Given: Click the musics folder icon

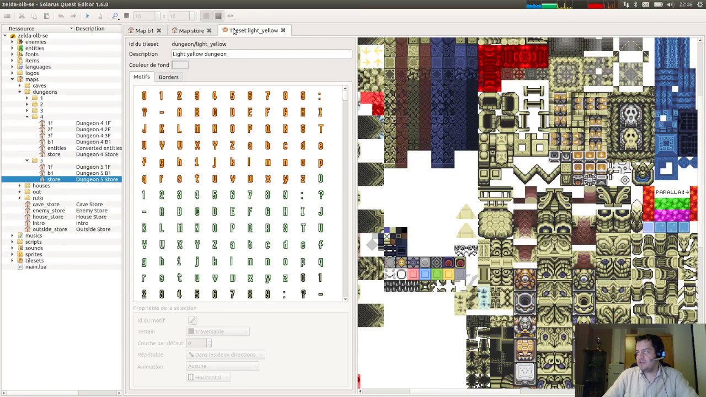Looking at the screenshot, I should 20,235.
